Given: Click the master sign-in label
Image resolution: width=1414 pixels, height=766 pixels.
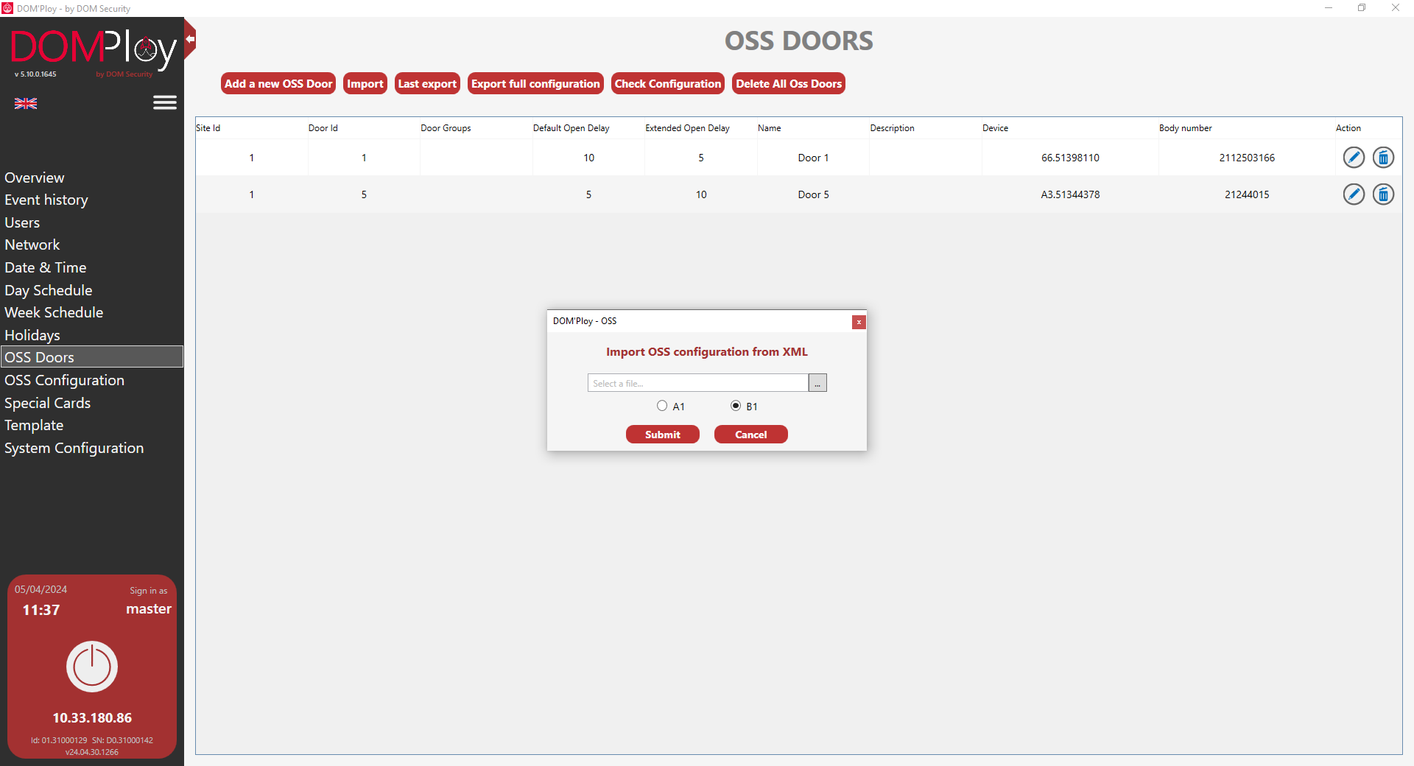Looking at the screenshot, I should (x=149, y=608).
